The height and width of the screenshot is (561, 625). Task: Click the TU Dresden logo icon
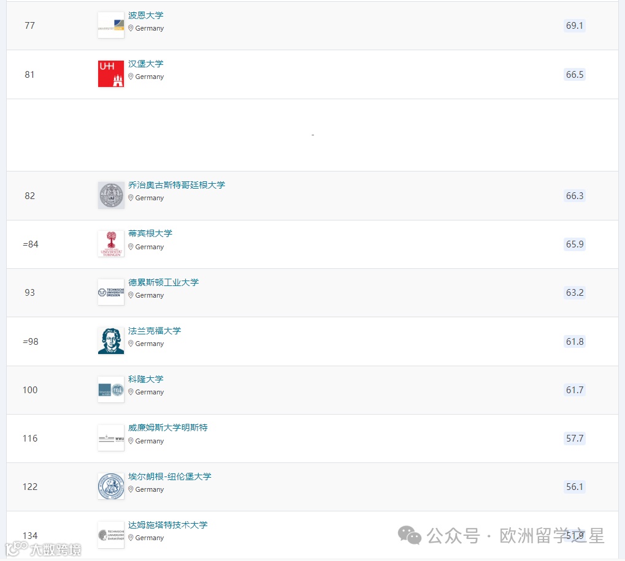(x=110, y=292)
